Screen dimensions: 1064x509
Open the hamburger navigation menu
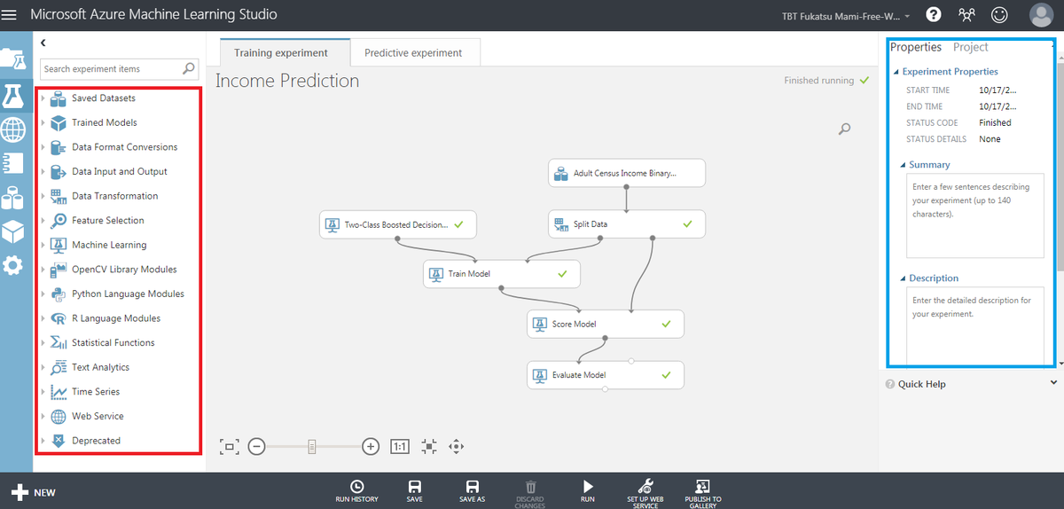(x=10, y=15)
